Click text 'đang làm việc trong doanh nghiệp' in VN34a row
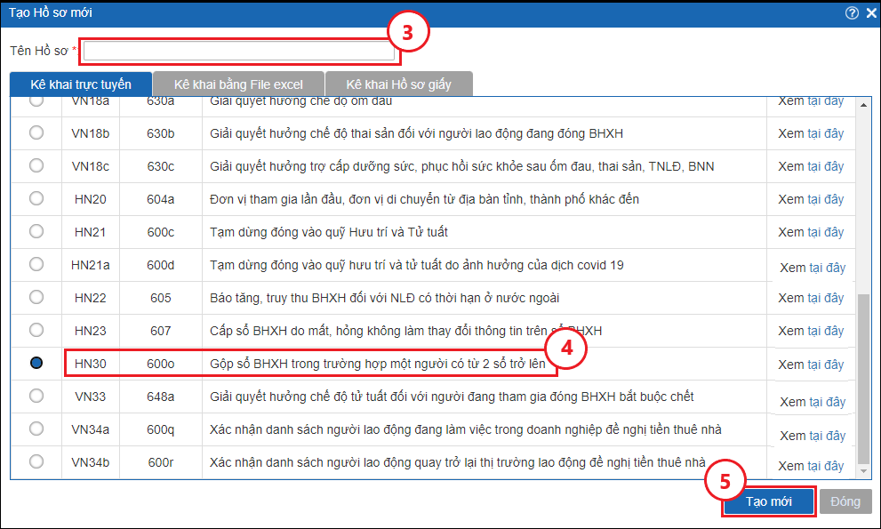 click(495, 430)
